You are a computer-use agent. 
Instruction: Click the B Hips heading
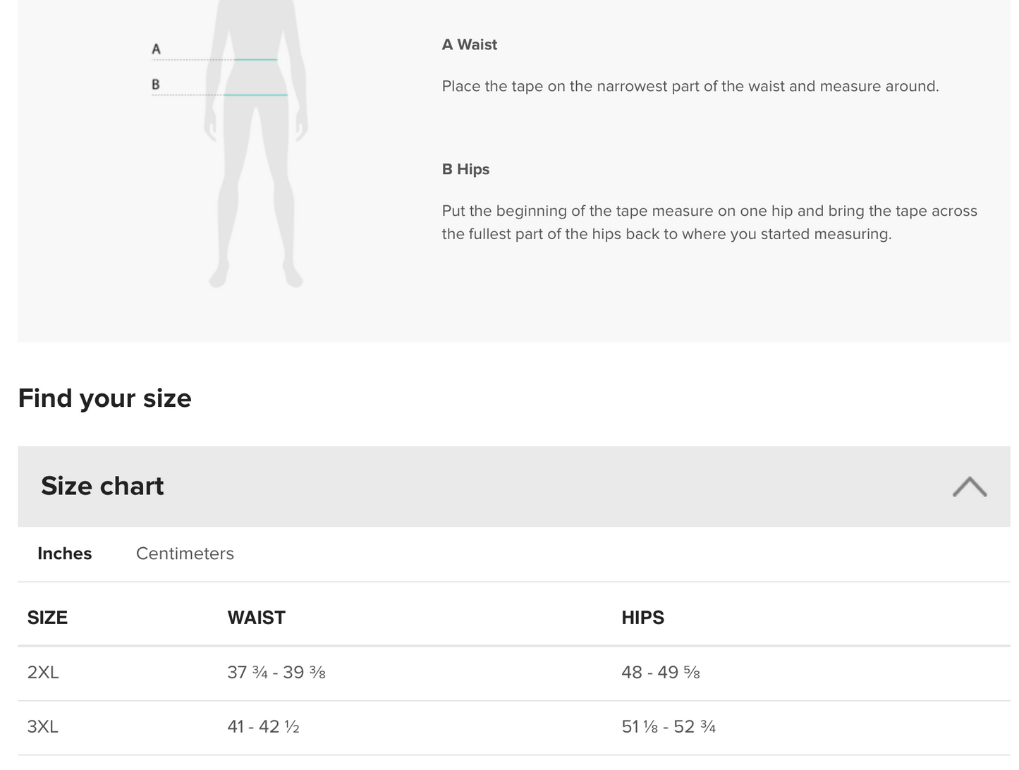click(x=465, y=169)
